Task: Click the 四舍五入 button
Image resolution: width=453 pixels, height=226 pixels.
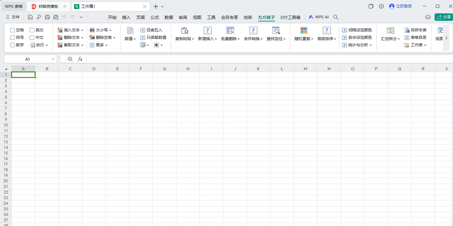Action: tap(151, 29)
